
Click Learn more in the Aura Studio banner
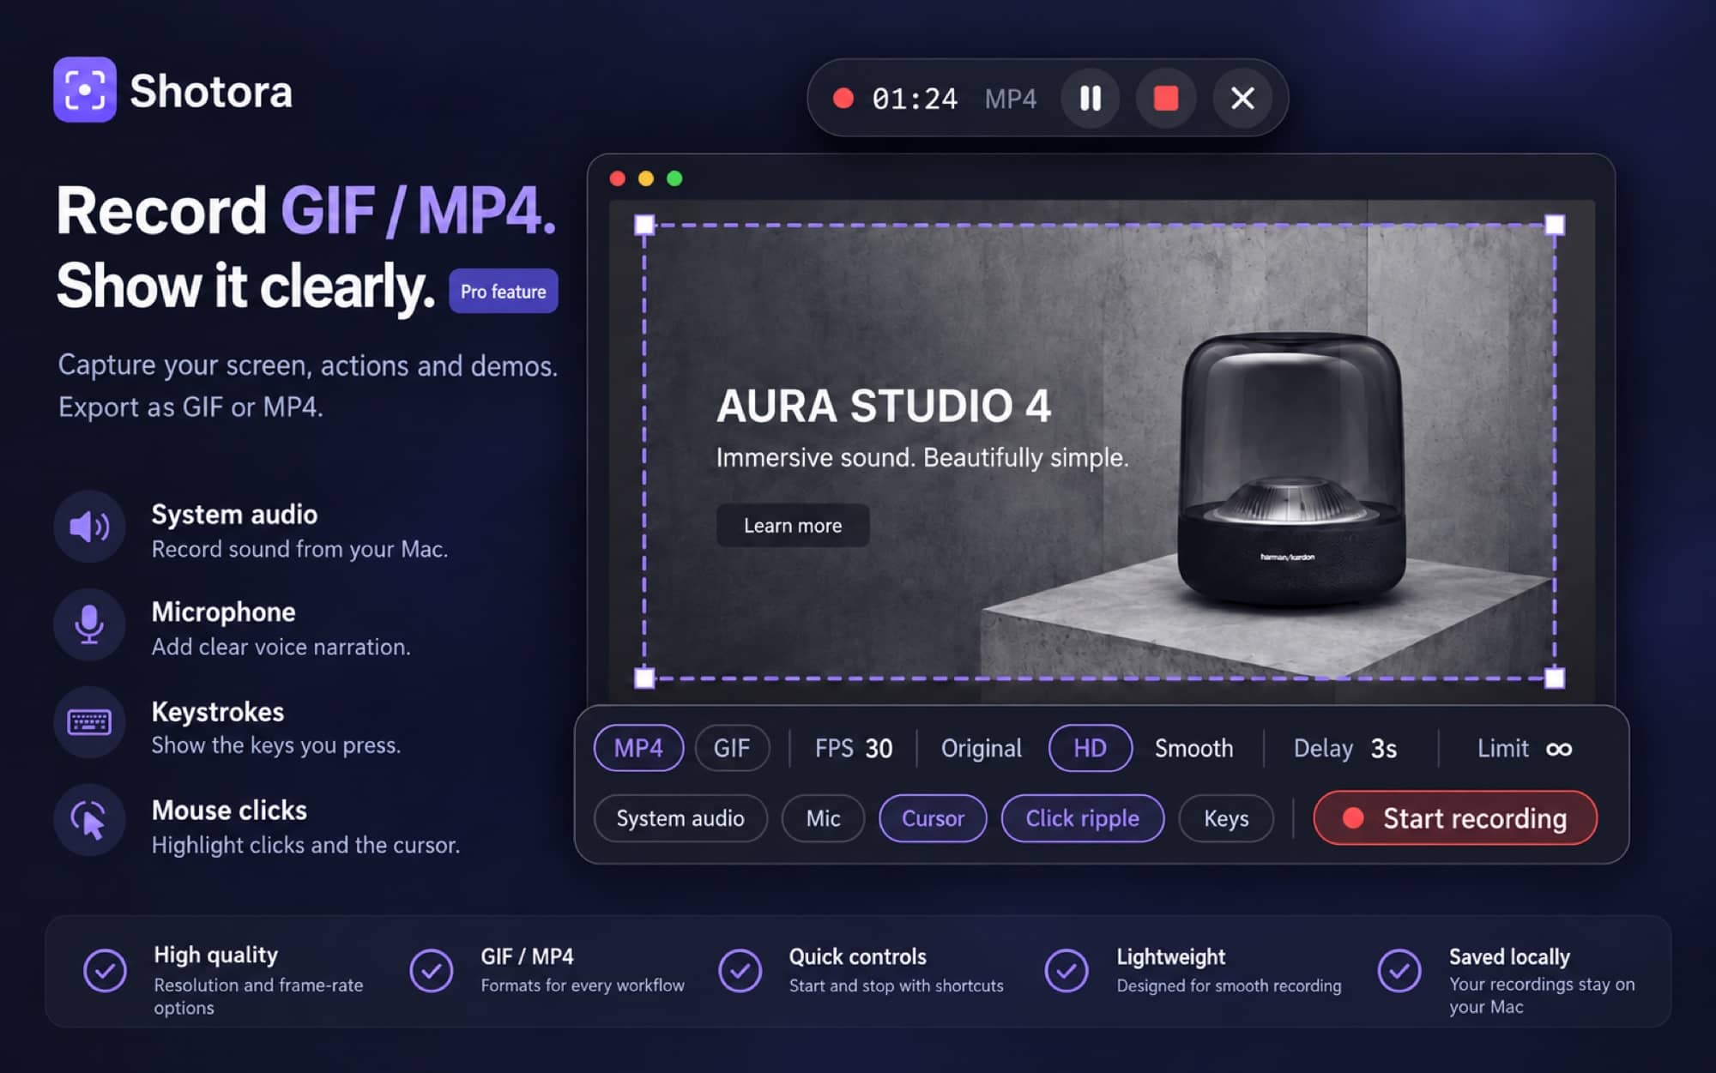pyautogui.click(x=793, y=525)
